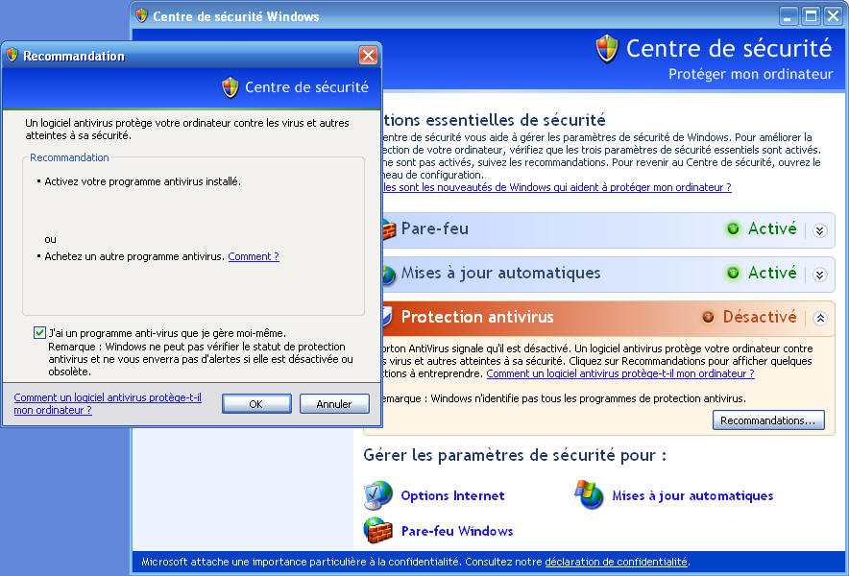Click the Pare-feu Windows brick wall icon
The image size is (849, 576).
coord(377,531)
